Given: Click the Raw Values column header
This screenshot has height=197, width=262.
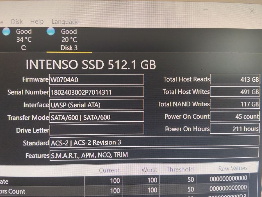Looking at the screenshot, I should point(233,168).
